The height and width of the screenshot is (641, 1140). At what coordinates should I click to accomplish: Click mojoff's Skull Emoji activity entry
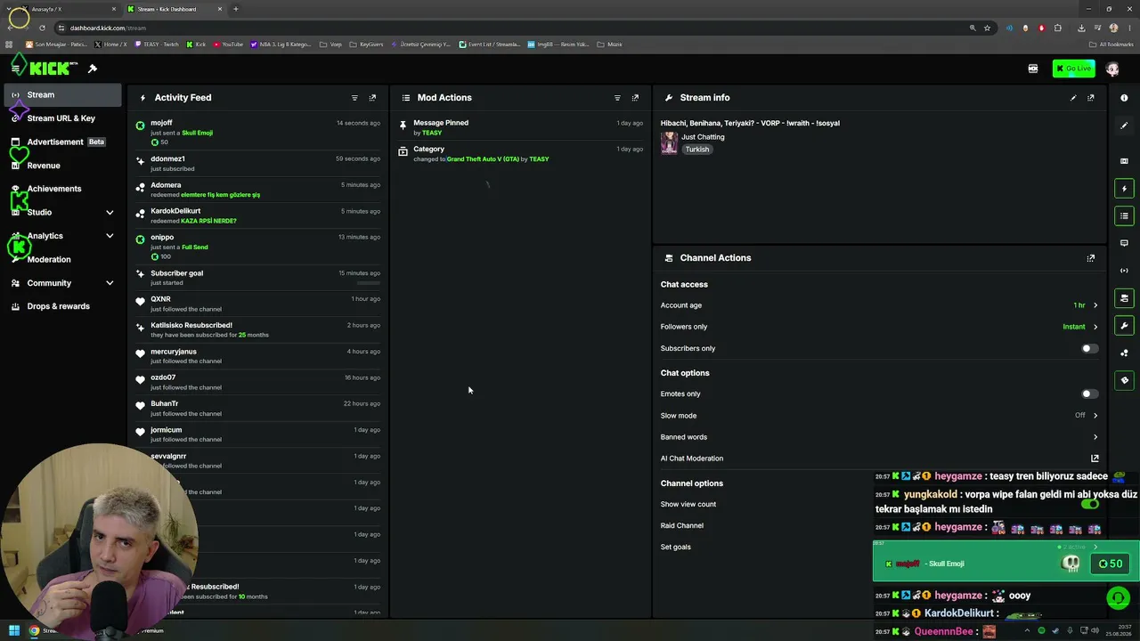click(258, 133)
